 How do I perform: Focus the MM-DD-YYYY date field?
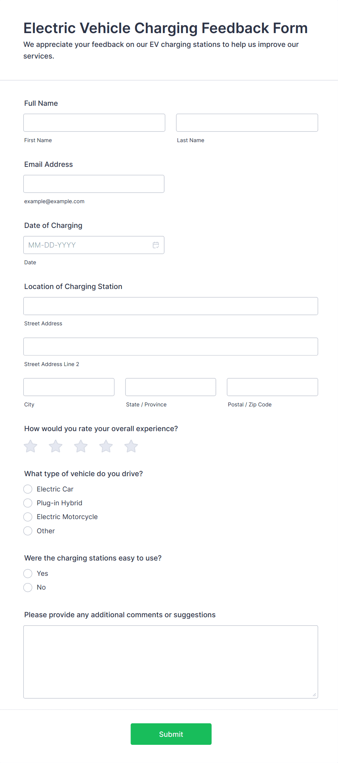click(x=94, y=245)
